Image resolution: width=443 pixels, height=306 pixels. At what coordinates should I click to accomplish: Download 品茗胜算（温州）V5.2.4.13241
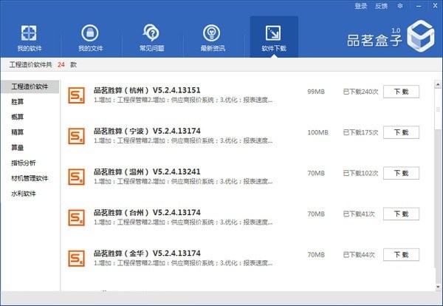pos(401,173)
